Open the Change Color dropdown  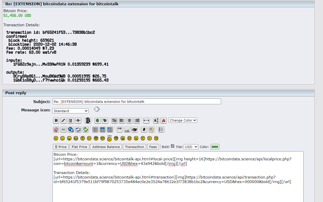coord(183,120)
